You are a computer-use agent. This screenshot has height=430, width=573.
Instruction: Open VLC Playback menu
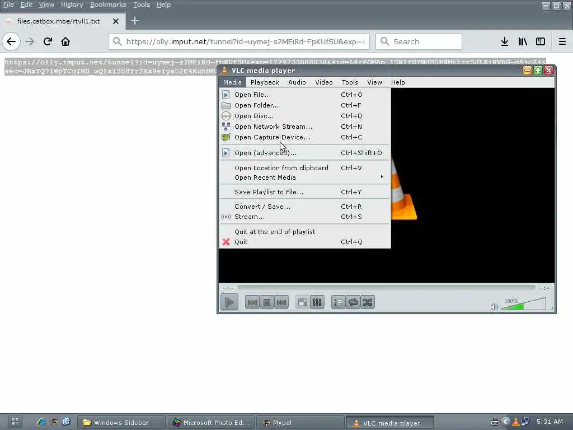point(265,82)
